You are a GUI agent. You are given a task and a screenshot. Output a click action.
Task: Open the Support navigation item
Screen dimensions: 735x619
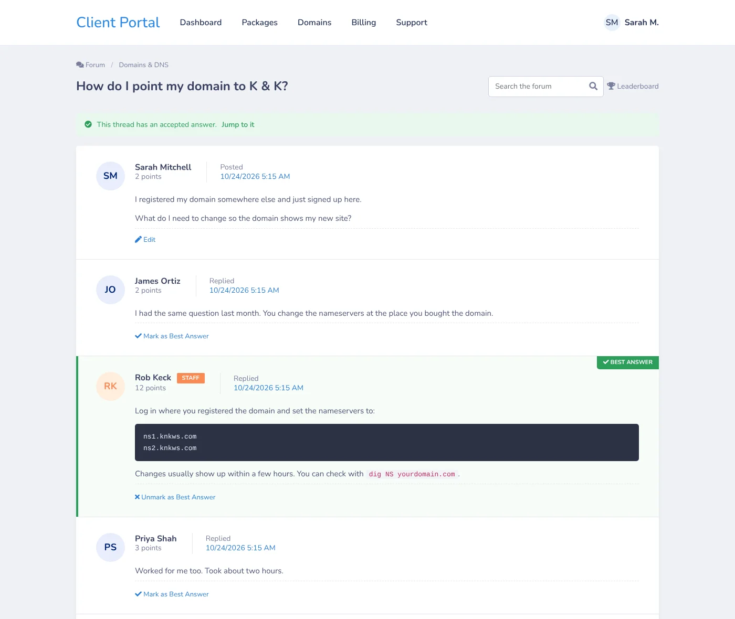(412, 23)
